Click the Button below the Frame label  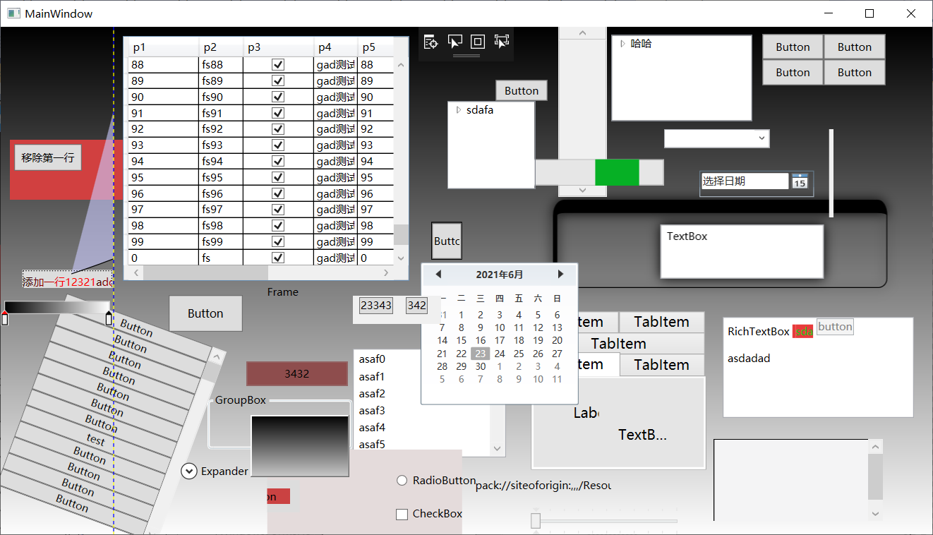(x=205, y=313)
